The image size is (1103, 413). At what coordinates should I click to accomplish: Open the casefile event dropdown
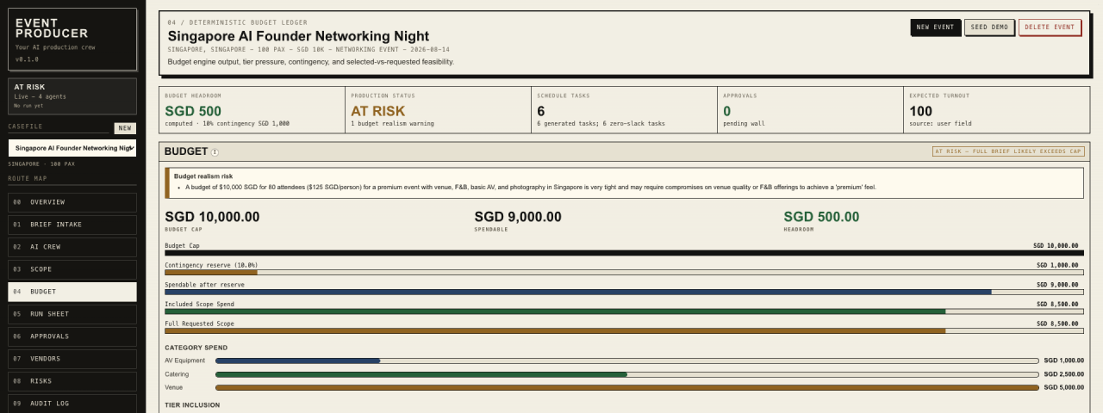click(x=72, y=148)
